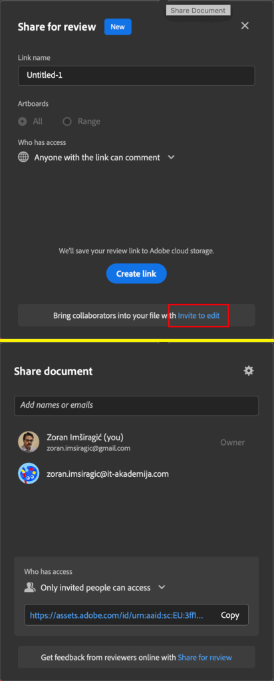
Task: Click Create link button
Action: tap(136, 273)
